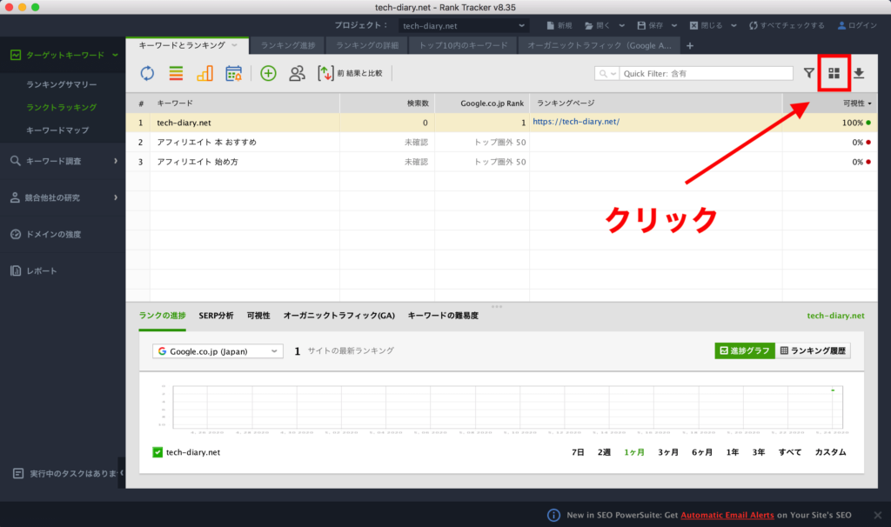Click the competitors people icon
The image size is (891, 527).
(x=297, y=73)
